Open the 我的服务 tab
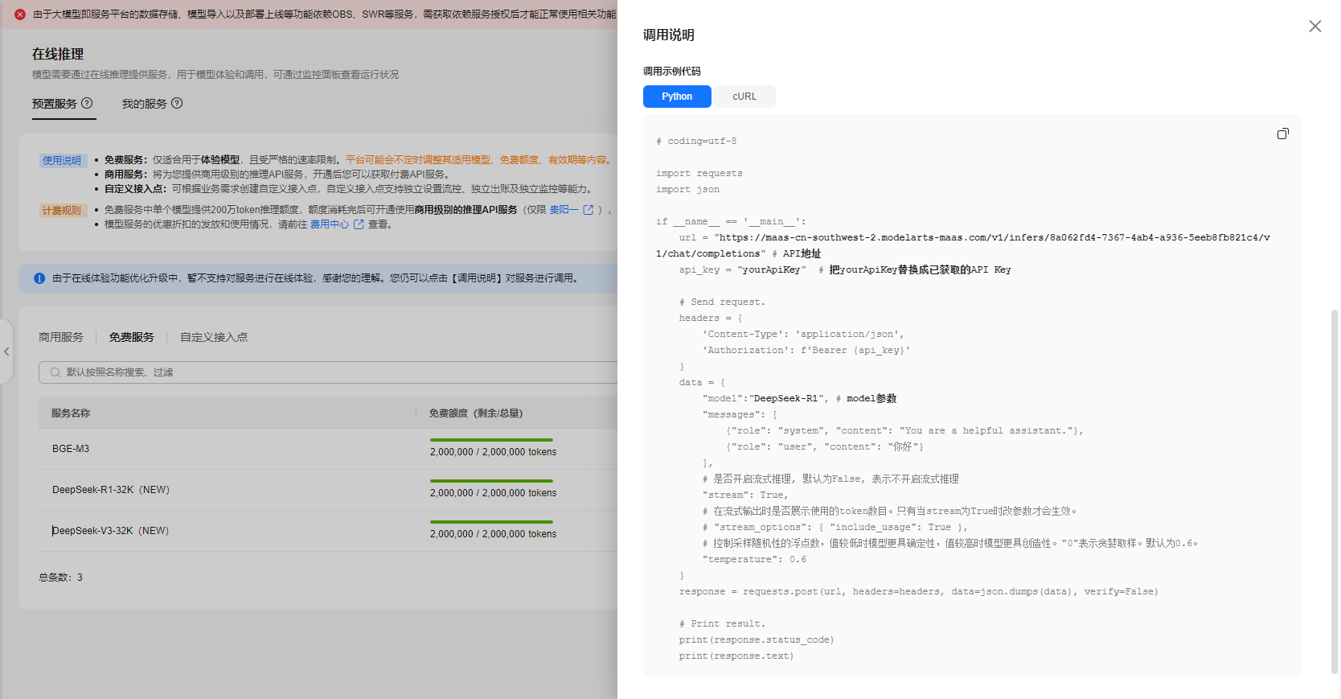Viewport: 1341px width, 699px height. 145,104
